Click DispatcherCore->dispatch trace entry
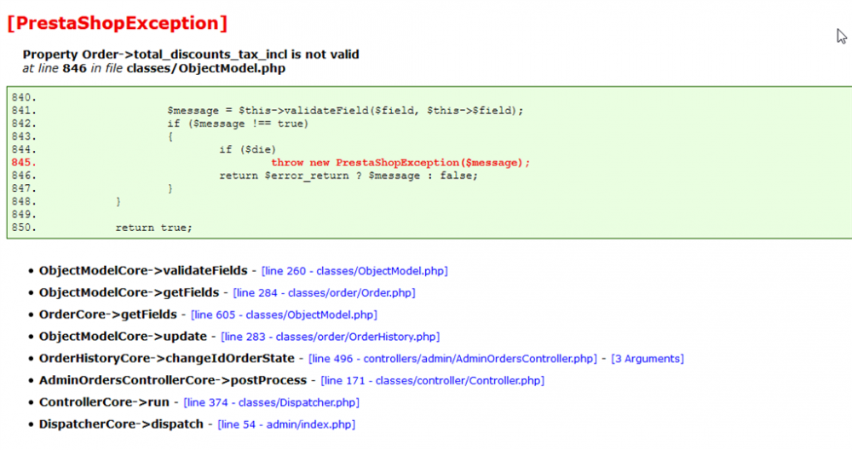The image size is (852, 450). pos(121,424)
